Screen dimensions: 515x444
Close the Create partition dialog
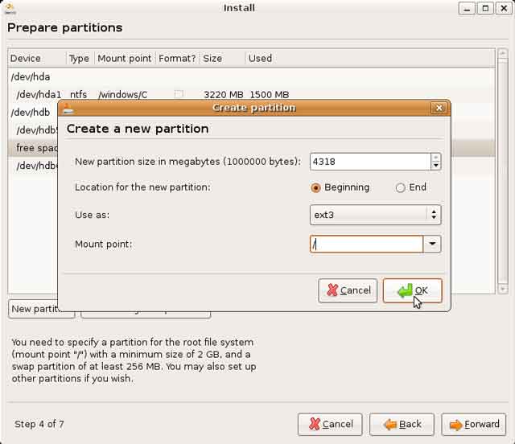pyautogui.click(x=439, y=108)
